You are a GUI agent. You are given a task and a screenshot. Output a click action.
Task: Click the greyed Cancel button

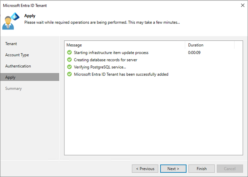pos(230,169)
